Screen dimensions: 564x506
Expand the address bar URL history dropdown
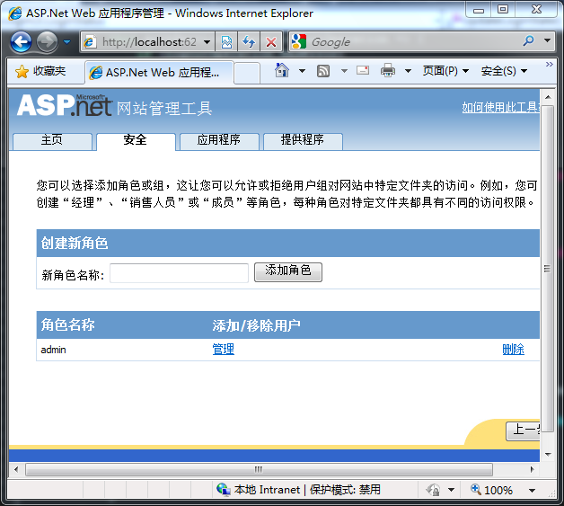(x=207, y=42)
